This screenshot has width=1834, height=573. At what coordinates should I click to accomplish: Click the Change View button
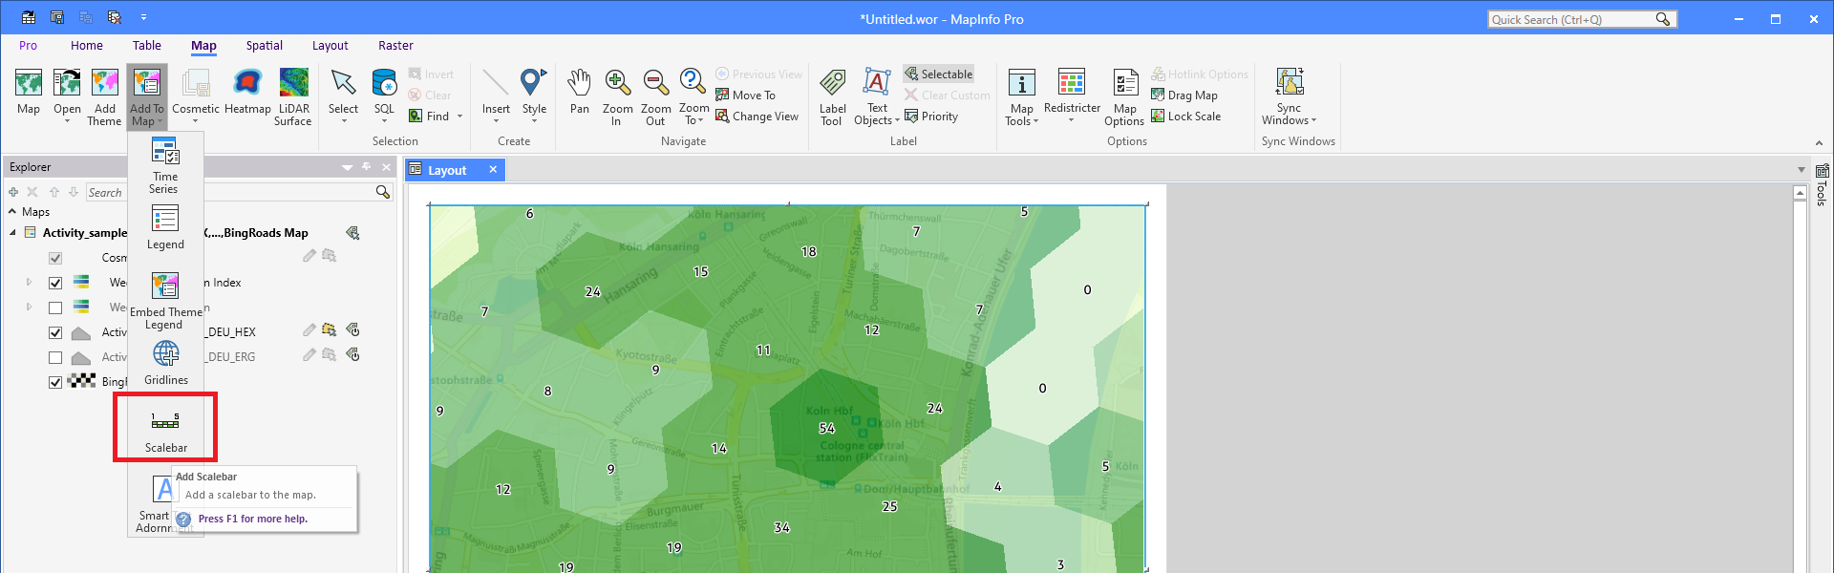757,117
